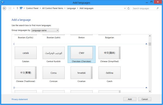Click the Control Panel icon in address bar
Viewport: 163px width, 105px height.
pos(21,8)
